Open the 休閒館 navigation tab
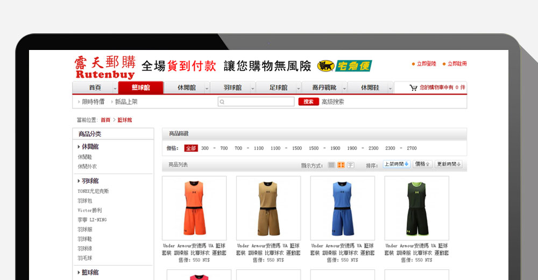The height and width of the screenshot is (280, 538). 187,88
